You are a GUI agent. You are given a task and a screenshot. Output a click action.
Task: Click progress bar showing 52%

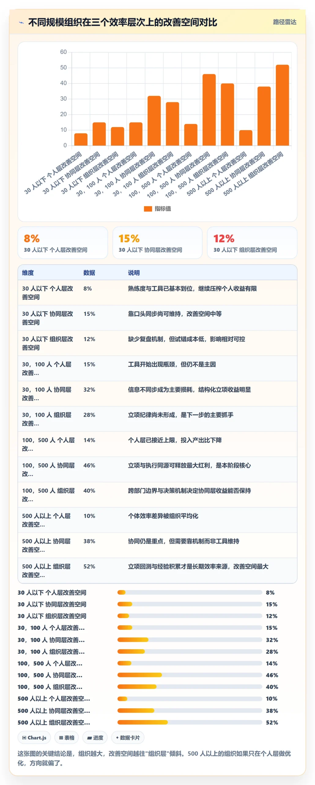190,722
